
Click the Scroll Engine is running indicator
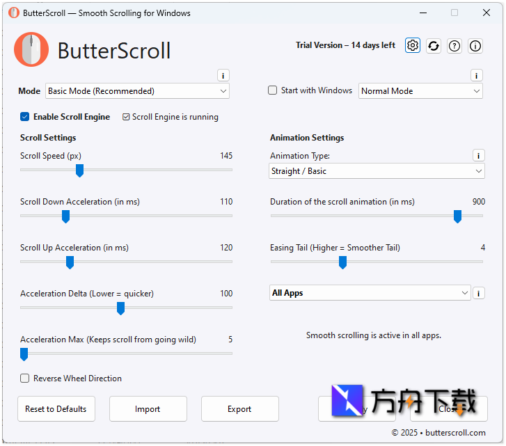(171, 117)
